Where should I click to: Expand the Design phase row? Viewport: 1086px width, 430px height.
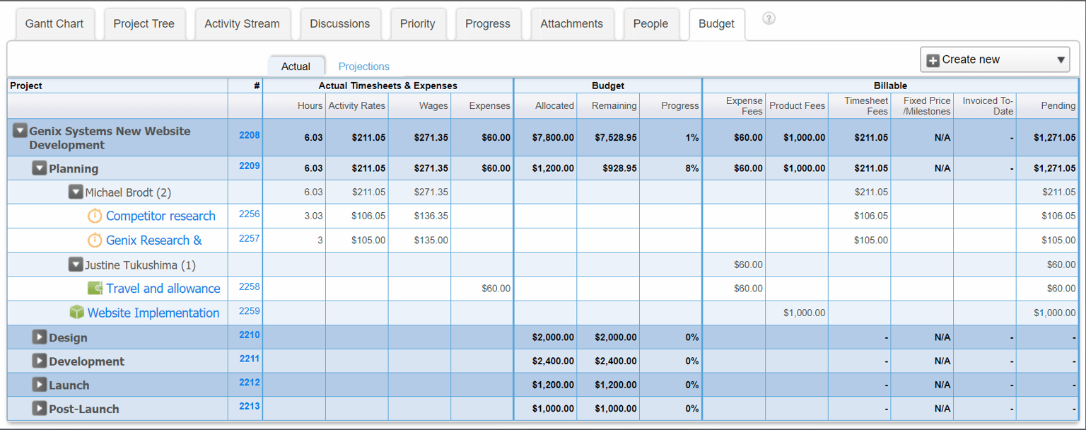click(40, 337)
